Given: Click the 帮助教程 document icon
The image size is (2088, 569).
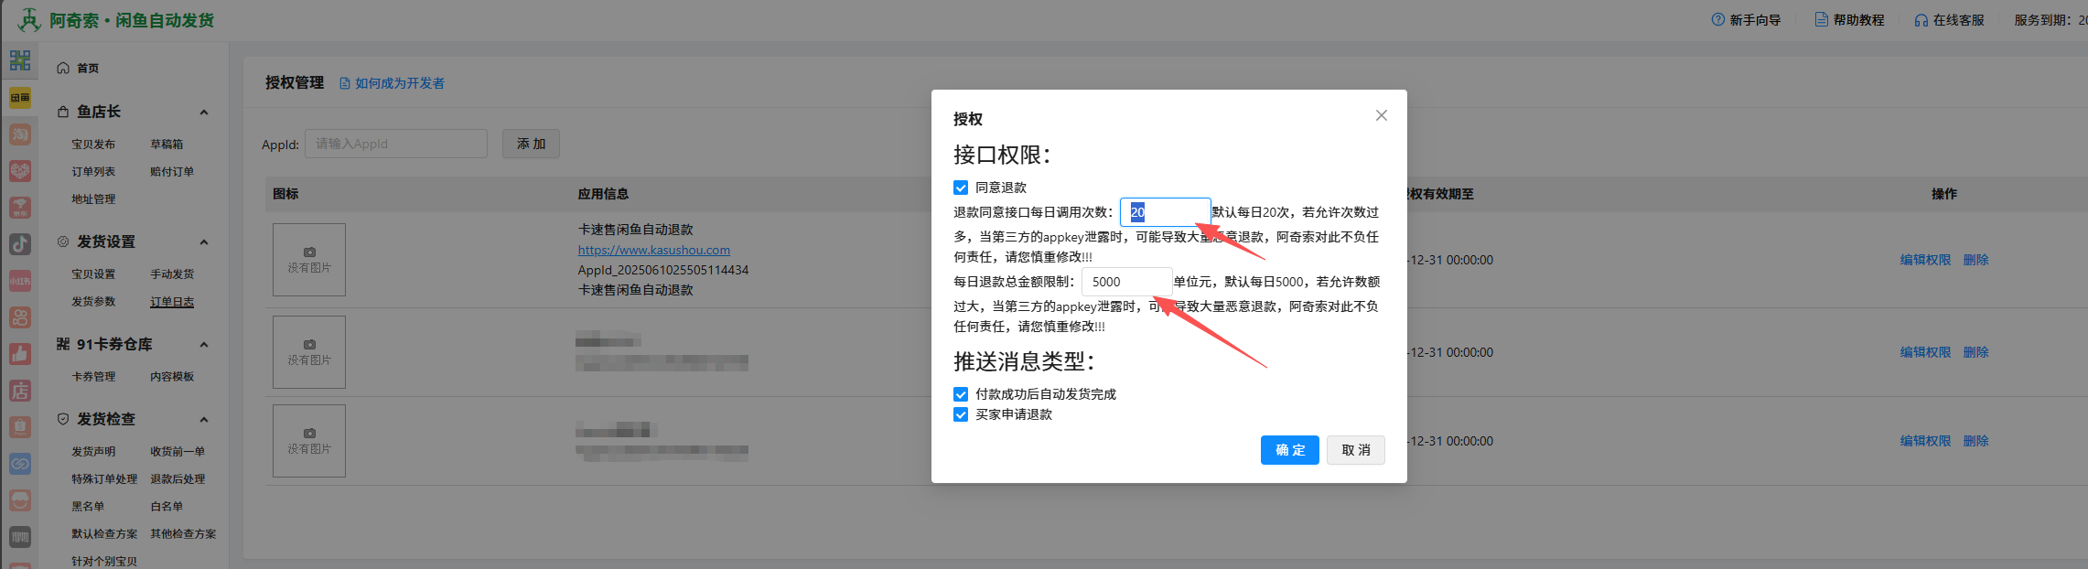Looking at the screenshot, I should point(1821,20).
